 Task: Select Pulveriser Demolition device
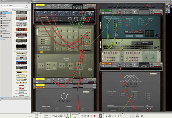(21, 13)
